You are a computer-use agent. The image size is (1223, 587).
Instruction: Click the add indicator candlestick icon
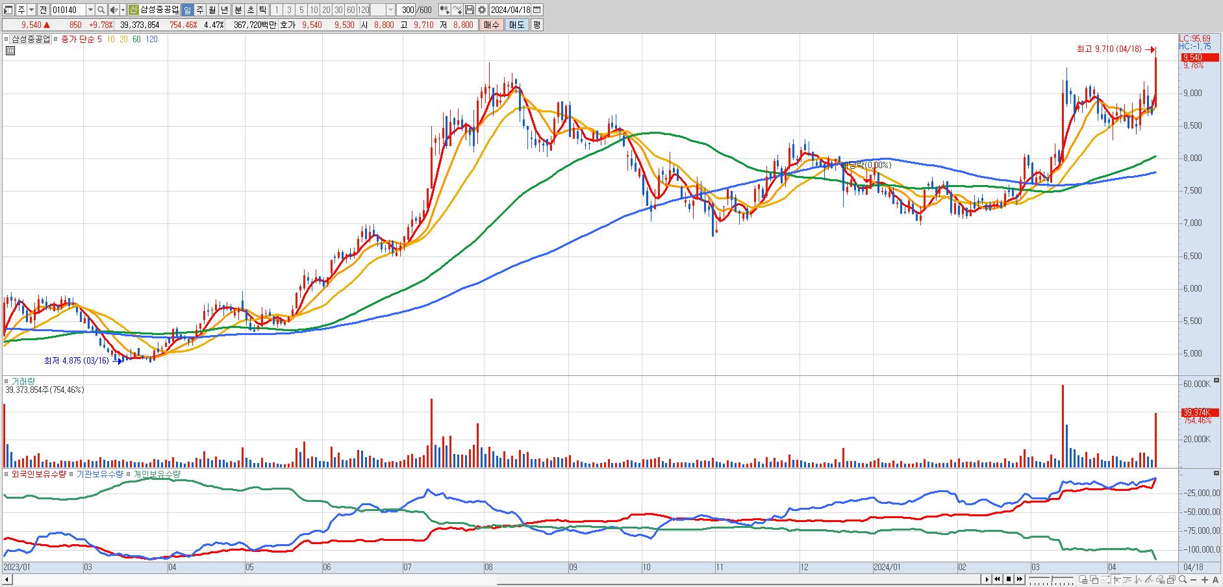click(444, 10)
